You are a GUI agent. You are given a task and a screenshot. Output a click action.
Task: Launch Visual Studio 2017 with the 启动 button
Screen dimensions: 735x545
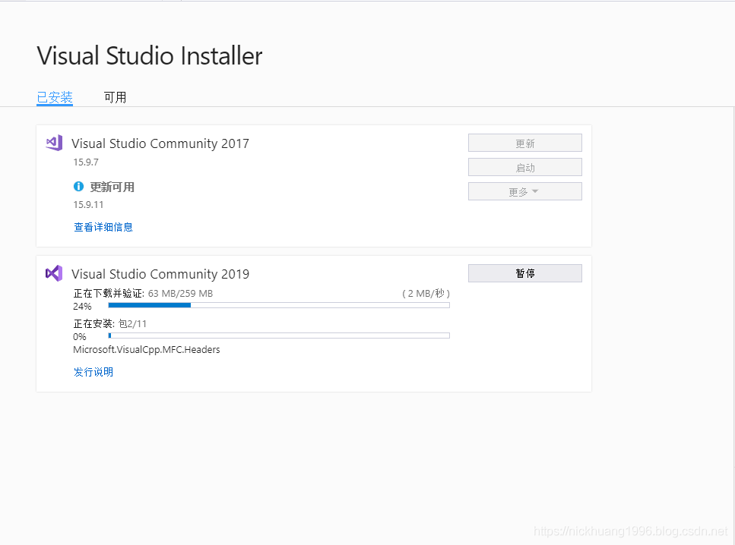pos(524,168)
